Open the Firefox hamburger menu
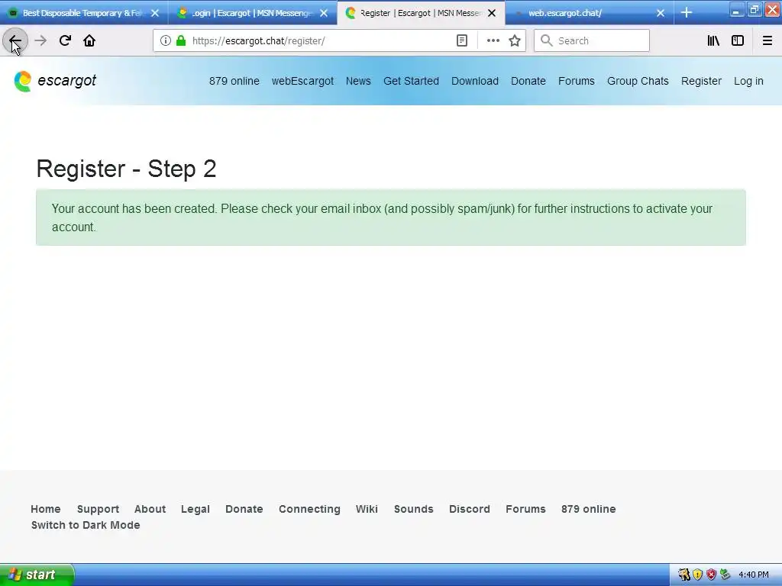The height and width of the screenshot is (586, 782). [x=767, y=41]
